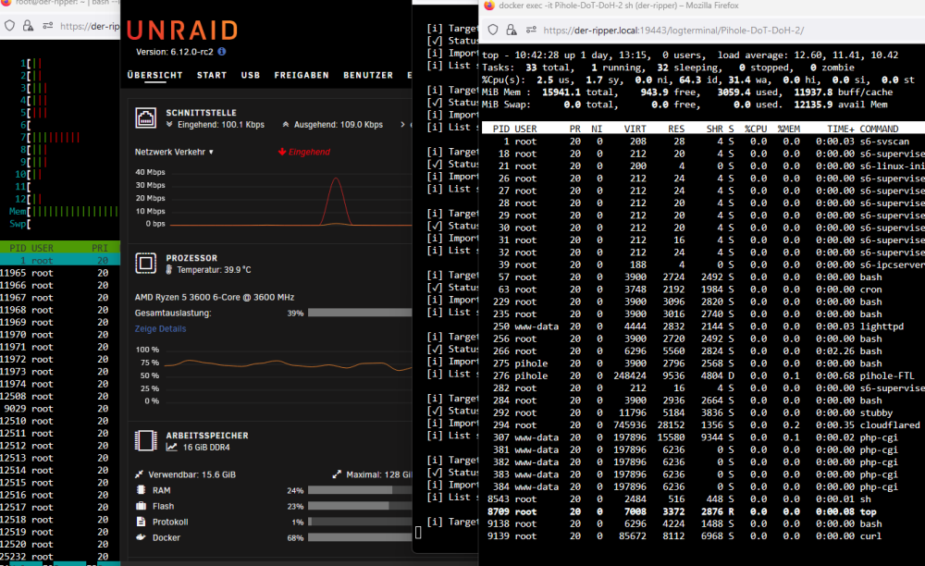Image resolution: width=925 pixels, height=566 pixels.
Task: Click the Temperatur 39.9 °C reading
Action: click(214, 269)
